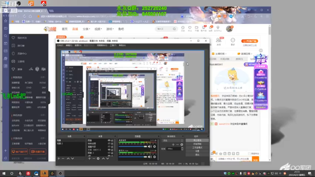Open the 关注 heart icon in Douyu header
The width and height of the screenshot is (315, 177).
[x=190, y=28]
